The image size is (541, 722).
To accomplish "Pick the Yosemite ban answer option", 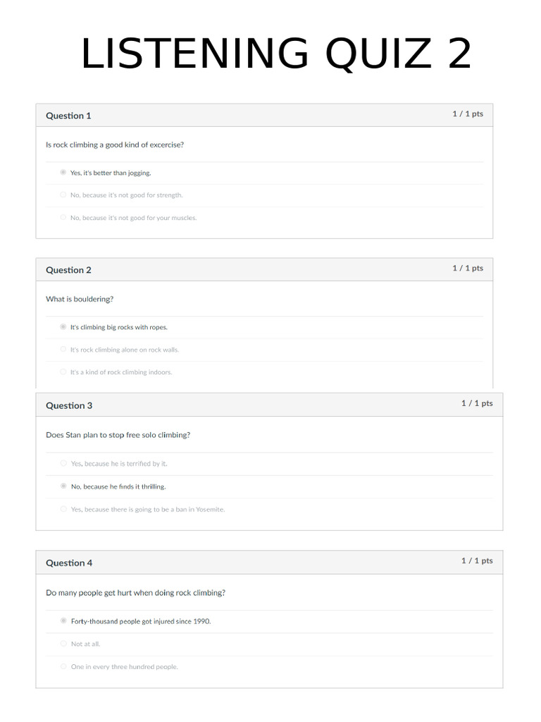I will point(63,508).
